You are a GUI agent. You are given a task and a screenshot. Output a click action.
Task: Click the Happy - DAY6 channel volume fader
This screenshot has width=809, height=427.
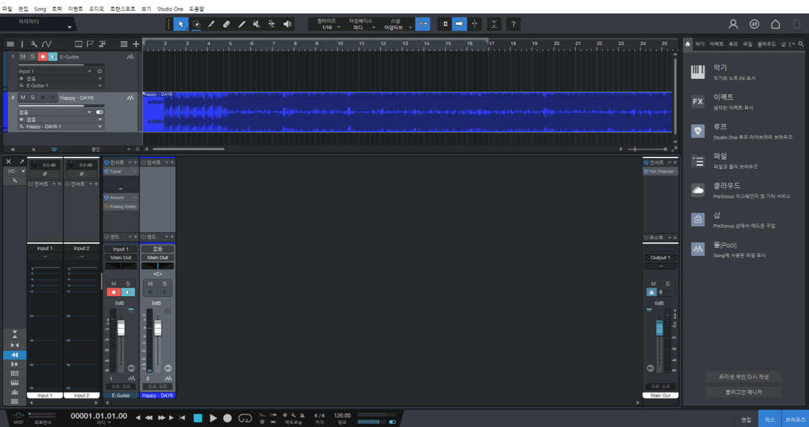[158, 328]
